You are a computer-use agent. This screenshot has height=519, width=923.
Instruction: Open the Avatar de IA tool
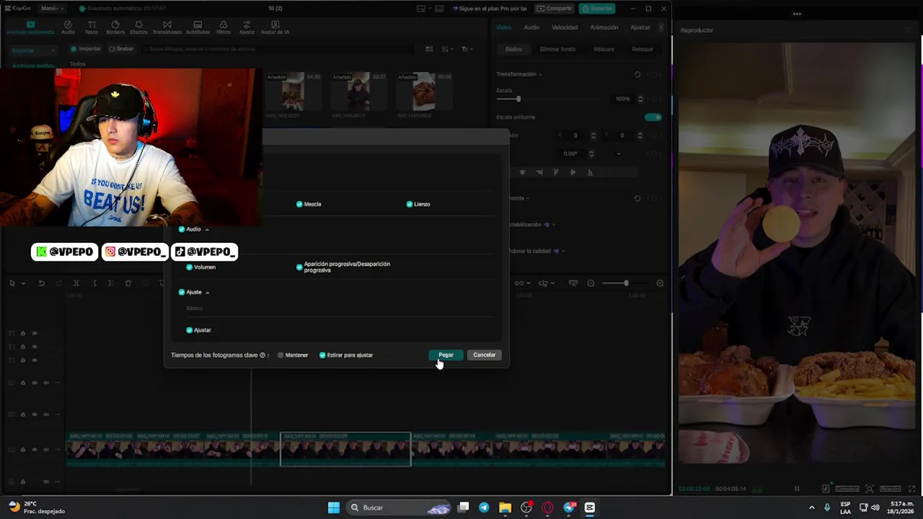(275, 27)
